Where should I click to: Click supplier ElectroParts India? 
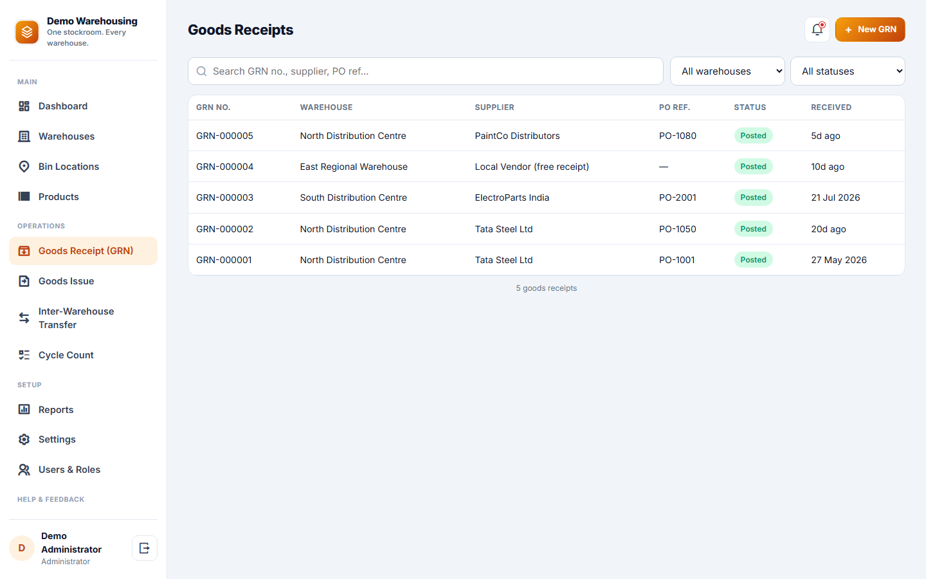pyautogui.click(x=512, y=198)
